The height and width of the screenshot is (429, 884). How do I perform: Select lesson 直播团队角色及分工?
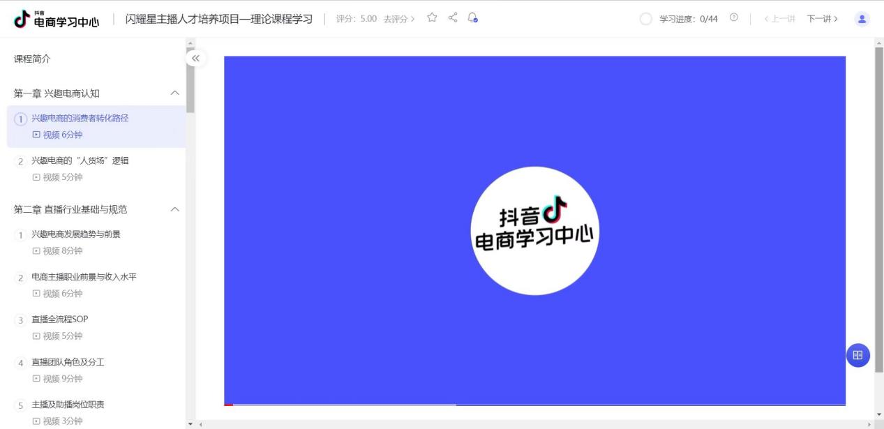(68, 363)
